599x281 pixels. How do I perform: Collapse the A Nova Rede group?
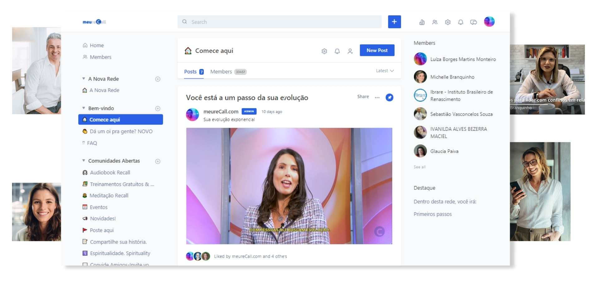coord(84,79)
